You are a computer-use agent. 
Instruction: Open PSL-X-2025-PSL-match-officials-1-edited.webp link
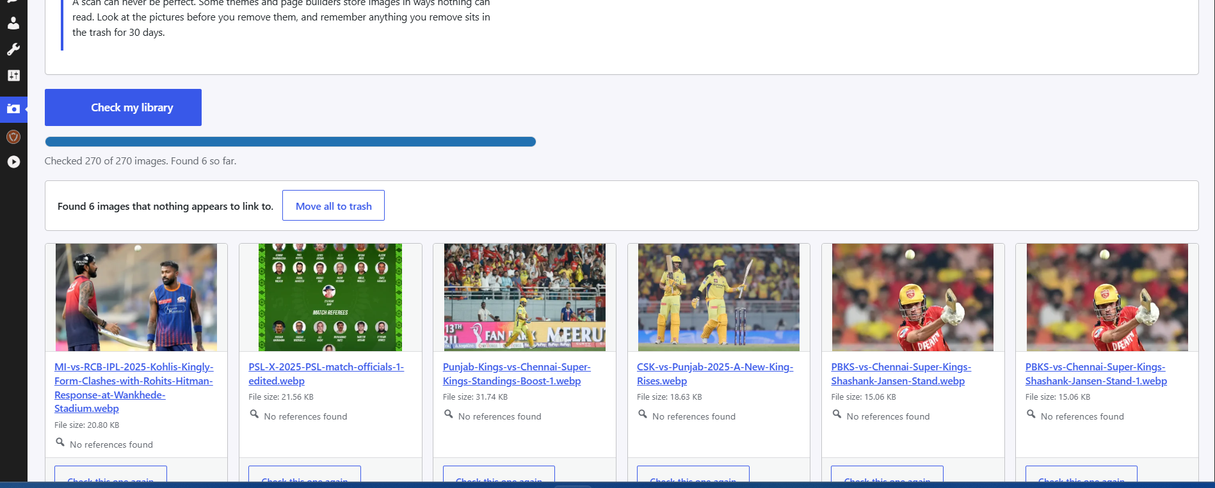click(326, 374)
